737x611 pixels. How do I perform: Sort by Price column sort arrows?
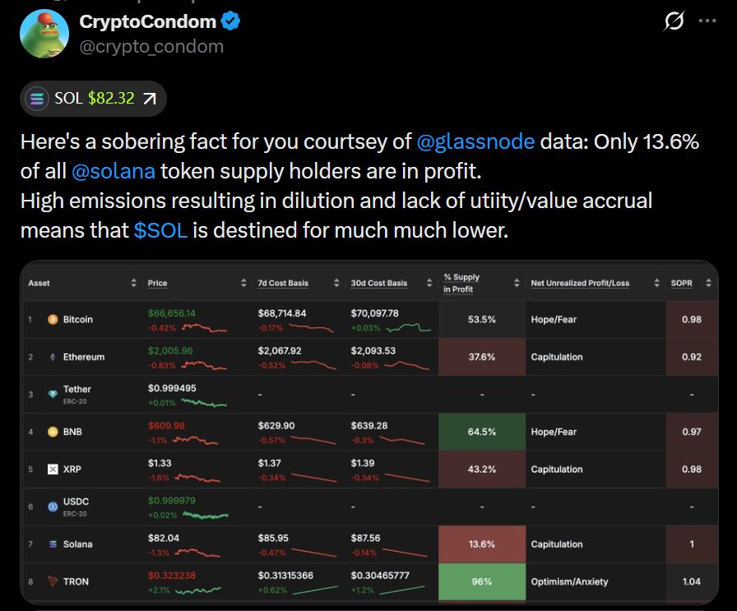243,284
